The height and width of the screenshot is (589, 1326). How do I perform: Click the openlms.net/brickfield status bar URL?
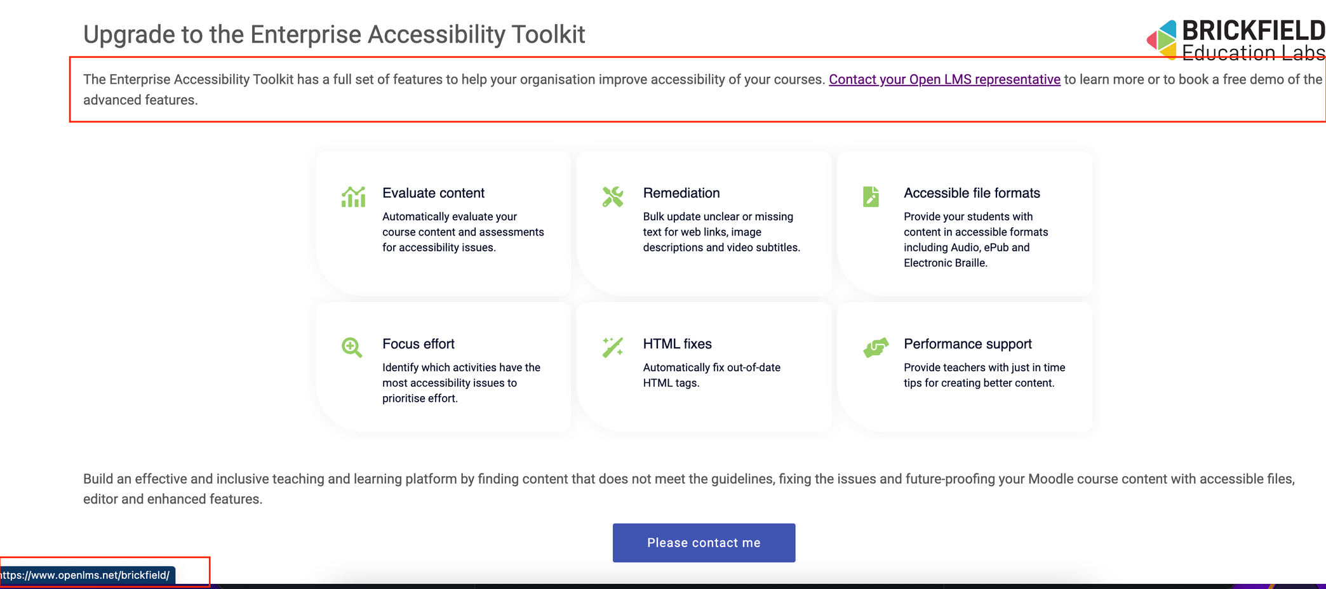86,575
